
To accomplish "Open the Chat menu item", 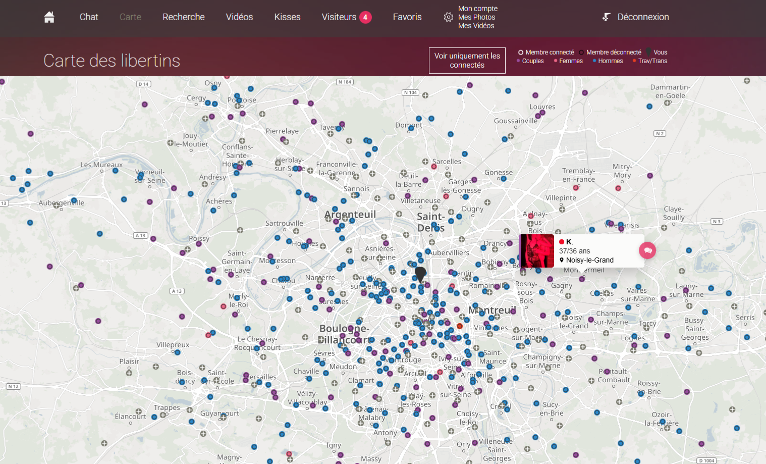I will (89, 17).
